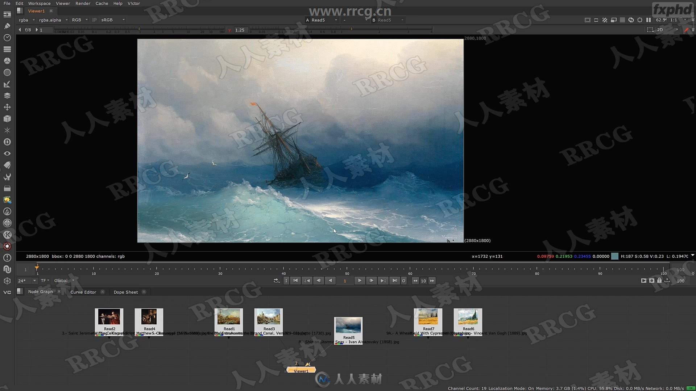Expand the rgba channel dropdown

[x=33, y=20]
